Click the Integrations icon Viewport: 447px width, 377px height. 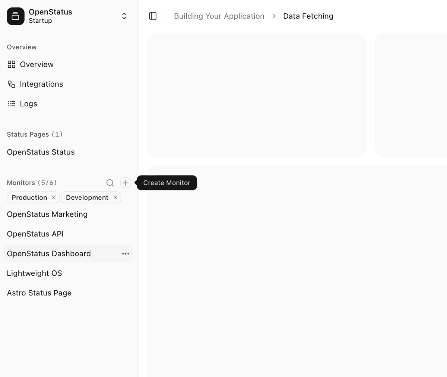coord(12,84)
